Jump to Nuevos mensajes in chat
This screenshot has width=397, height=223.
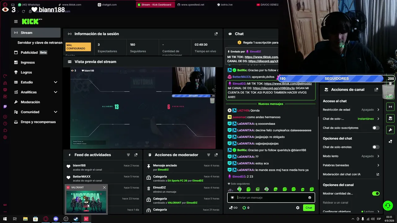click(271, 104)
